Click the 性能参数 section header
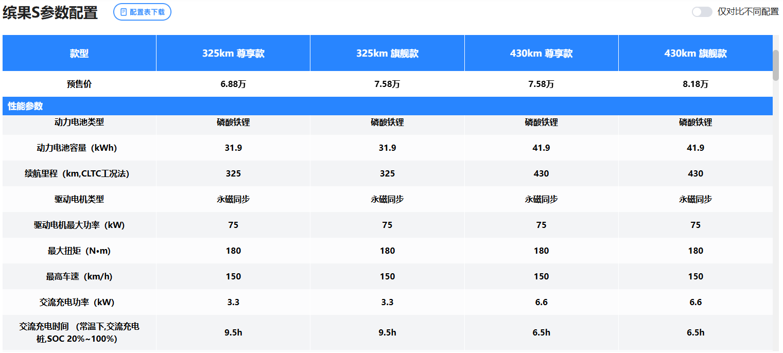This screenshot has height=353, width=783. (x=388, y=106)
